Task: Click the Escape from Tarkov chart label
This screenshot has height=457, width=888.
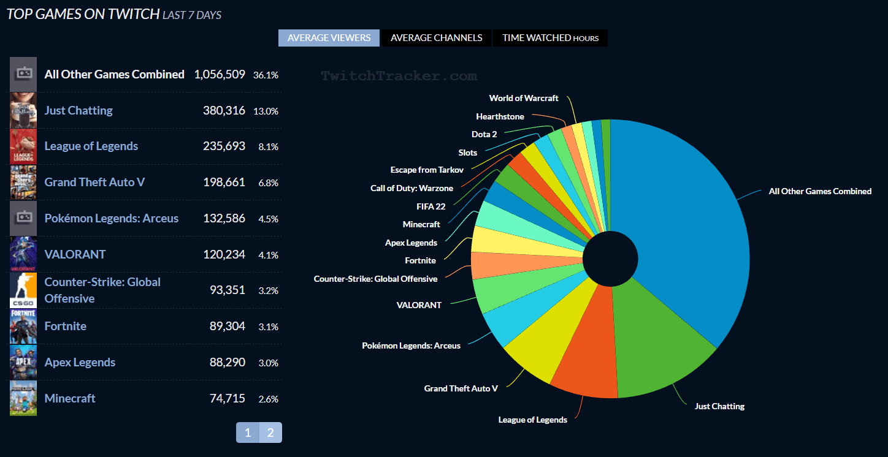Action: point(427,170)
